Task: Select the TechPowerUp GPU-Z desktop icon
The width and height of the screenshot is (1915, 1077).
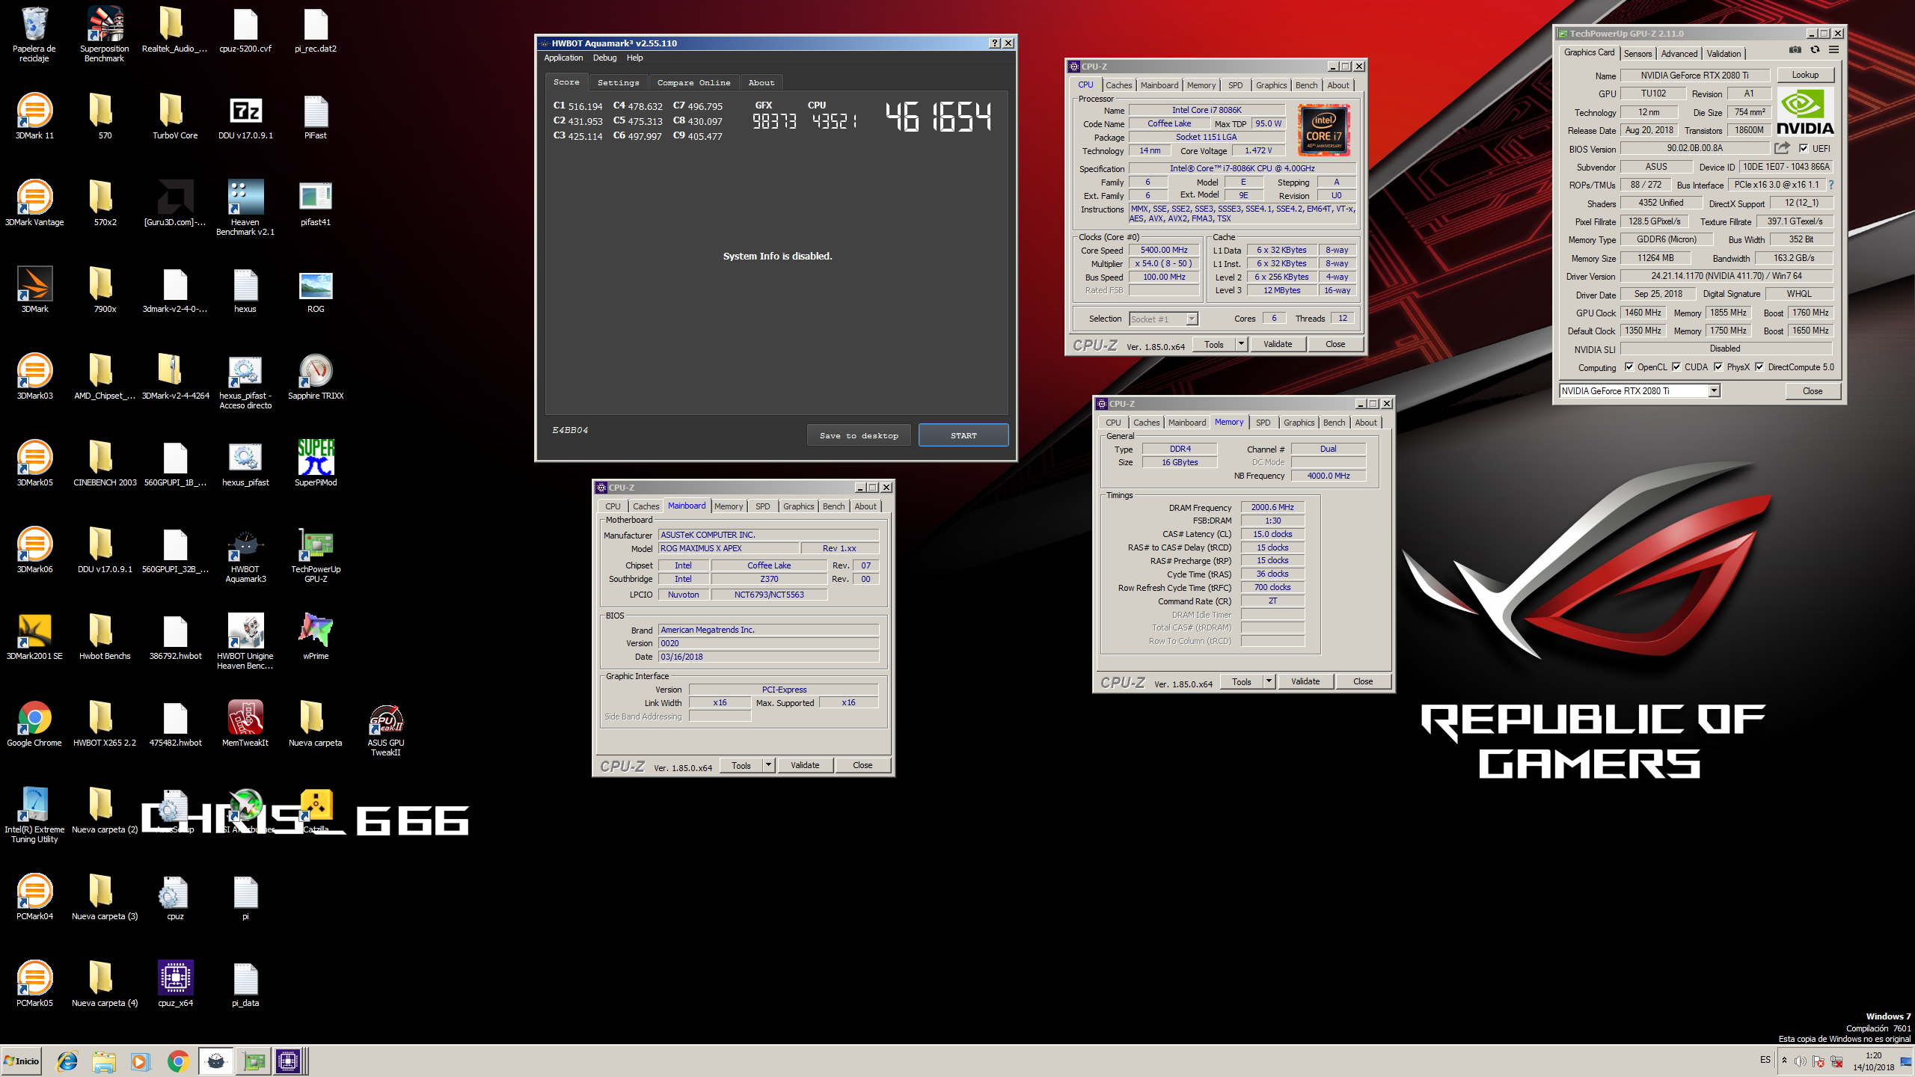Action: tap(316, 556)
